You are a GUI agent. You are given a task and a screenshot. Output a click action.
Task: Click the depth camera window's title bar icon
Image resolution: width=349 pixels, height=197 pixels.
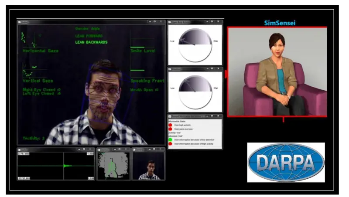(99, 149)
